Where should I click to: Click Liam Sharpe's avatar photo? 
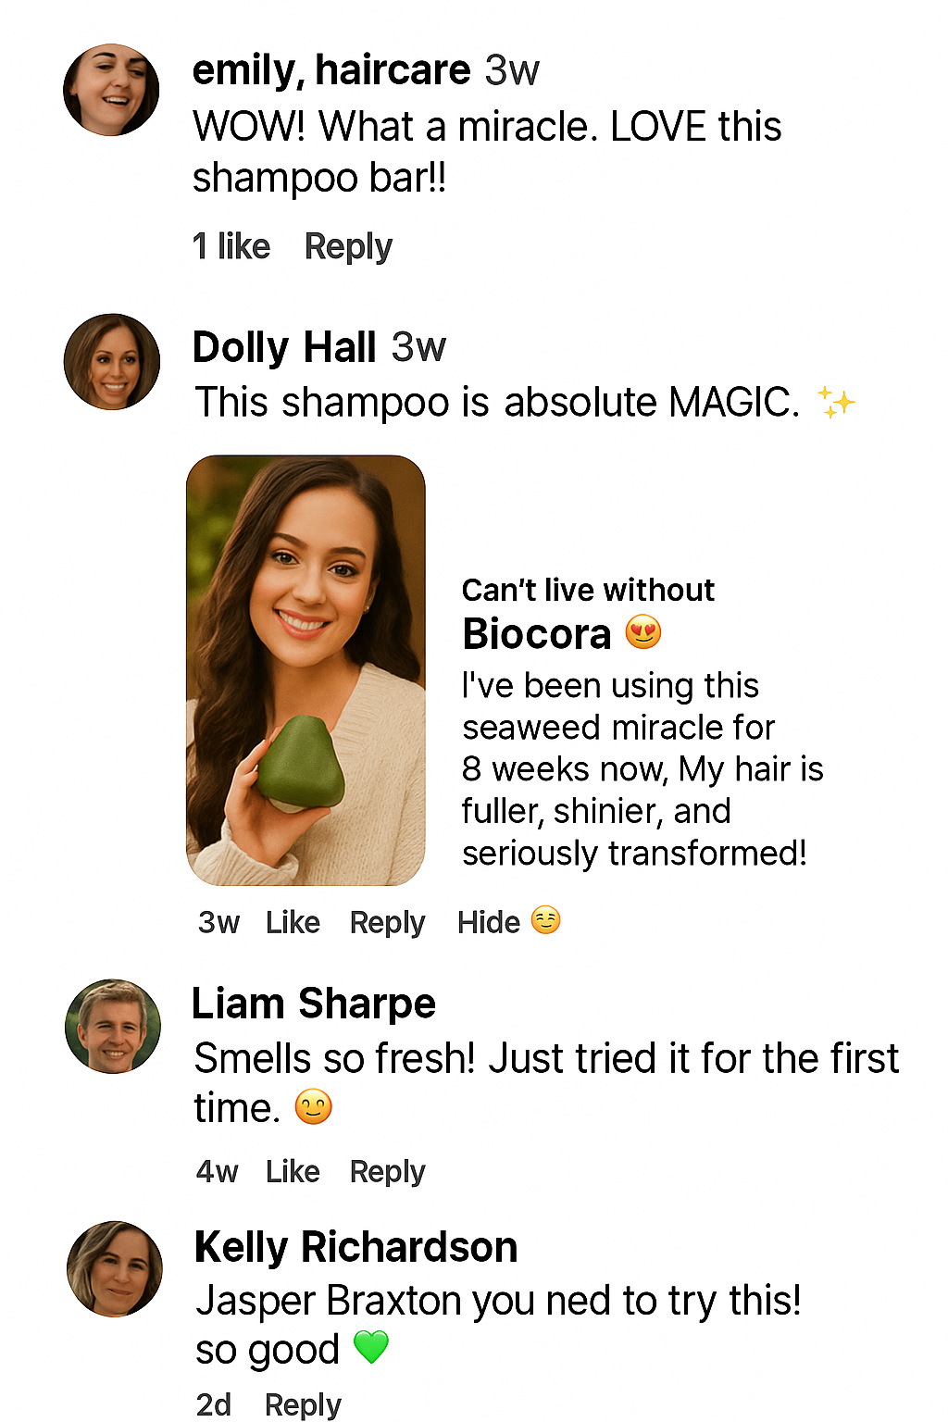[113, 1026]
